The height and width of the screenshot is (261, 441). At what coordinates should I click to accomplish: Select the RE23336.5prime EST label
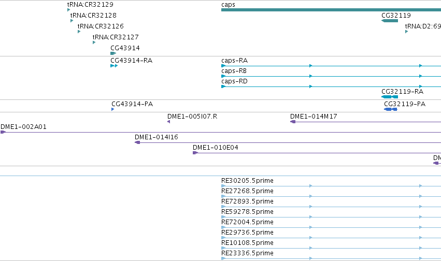coord(248,253)
